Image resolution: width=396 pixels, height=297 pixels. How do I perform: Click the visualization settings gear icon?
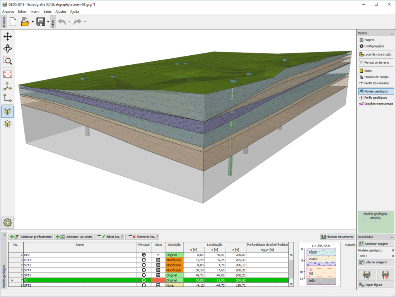pos(8,222)
